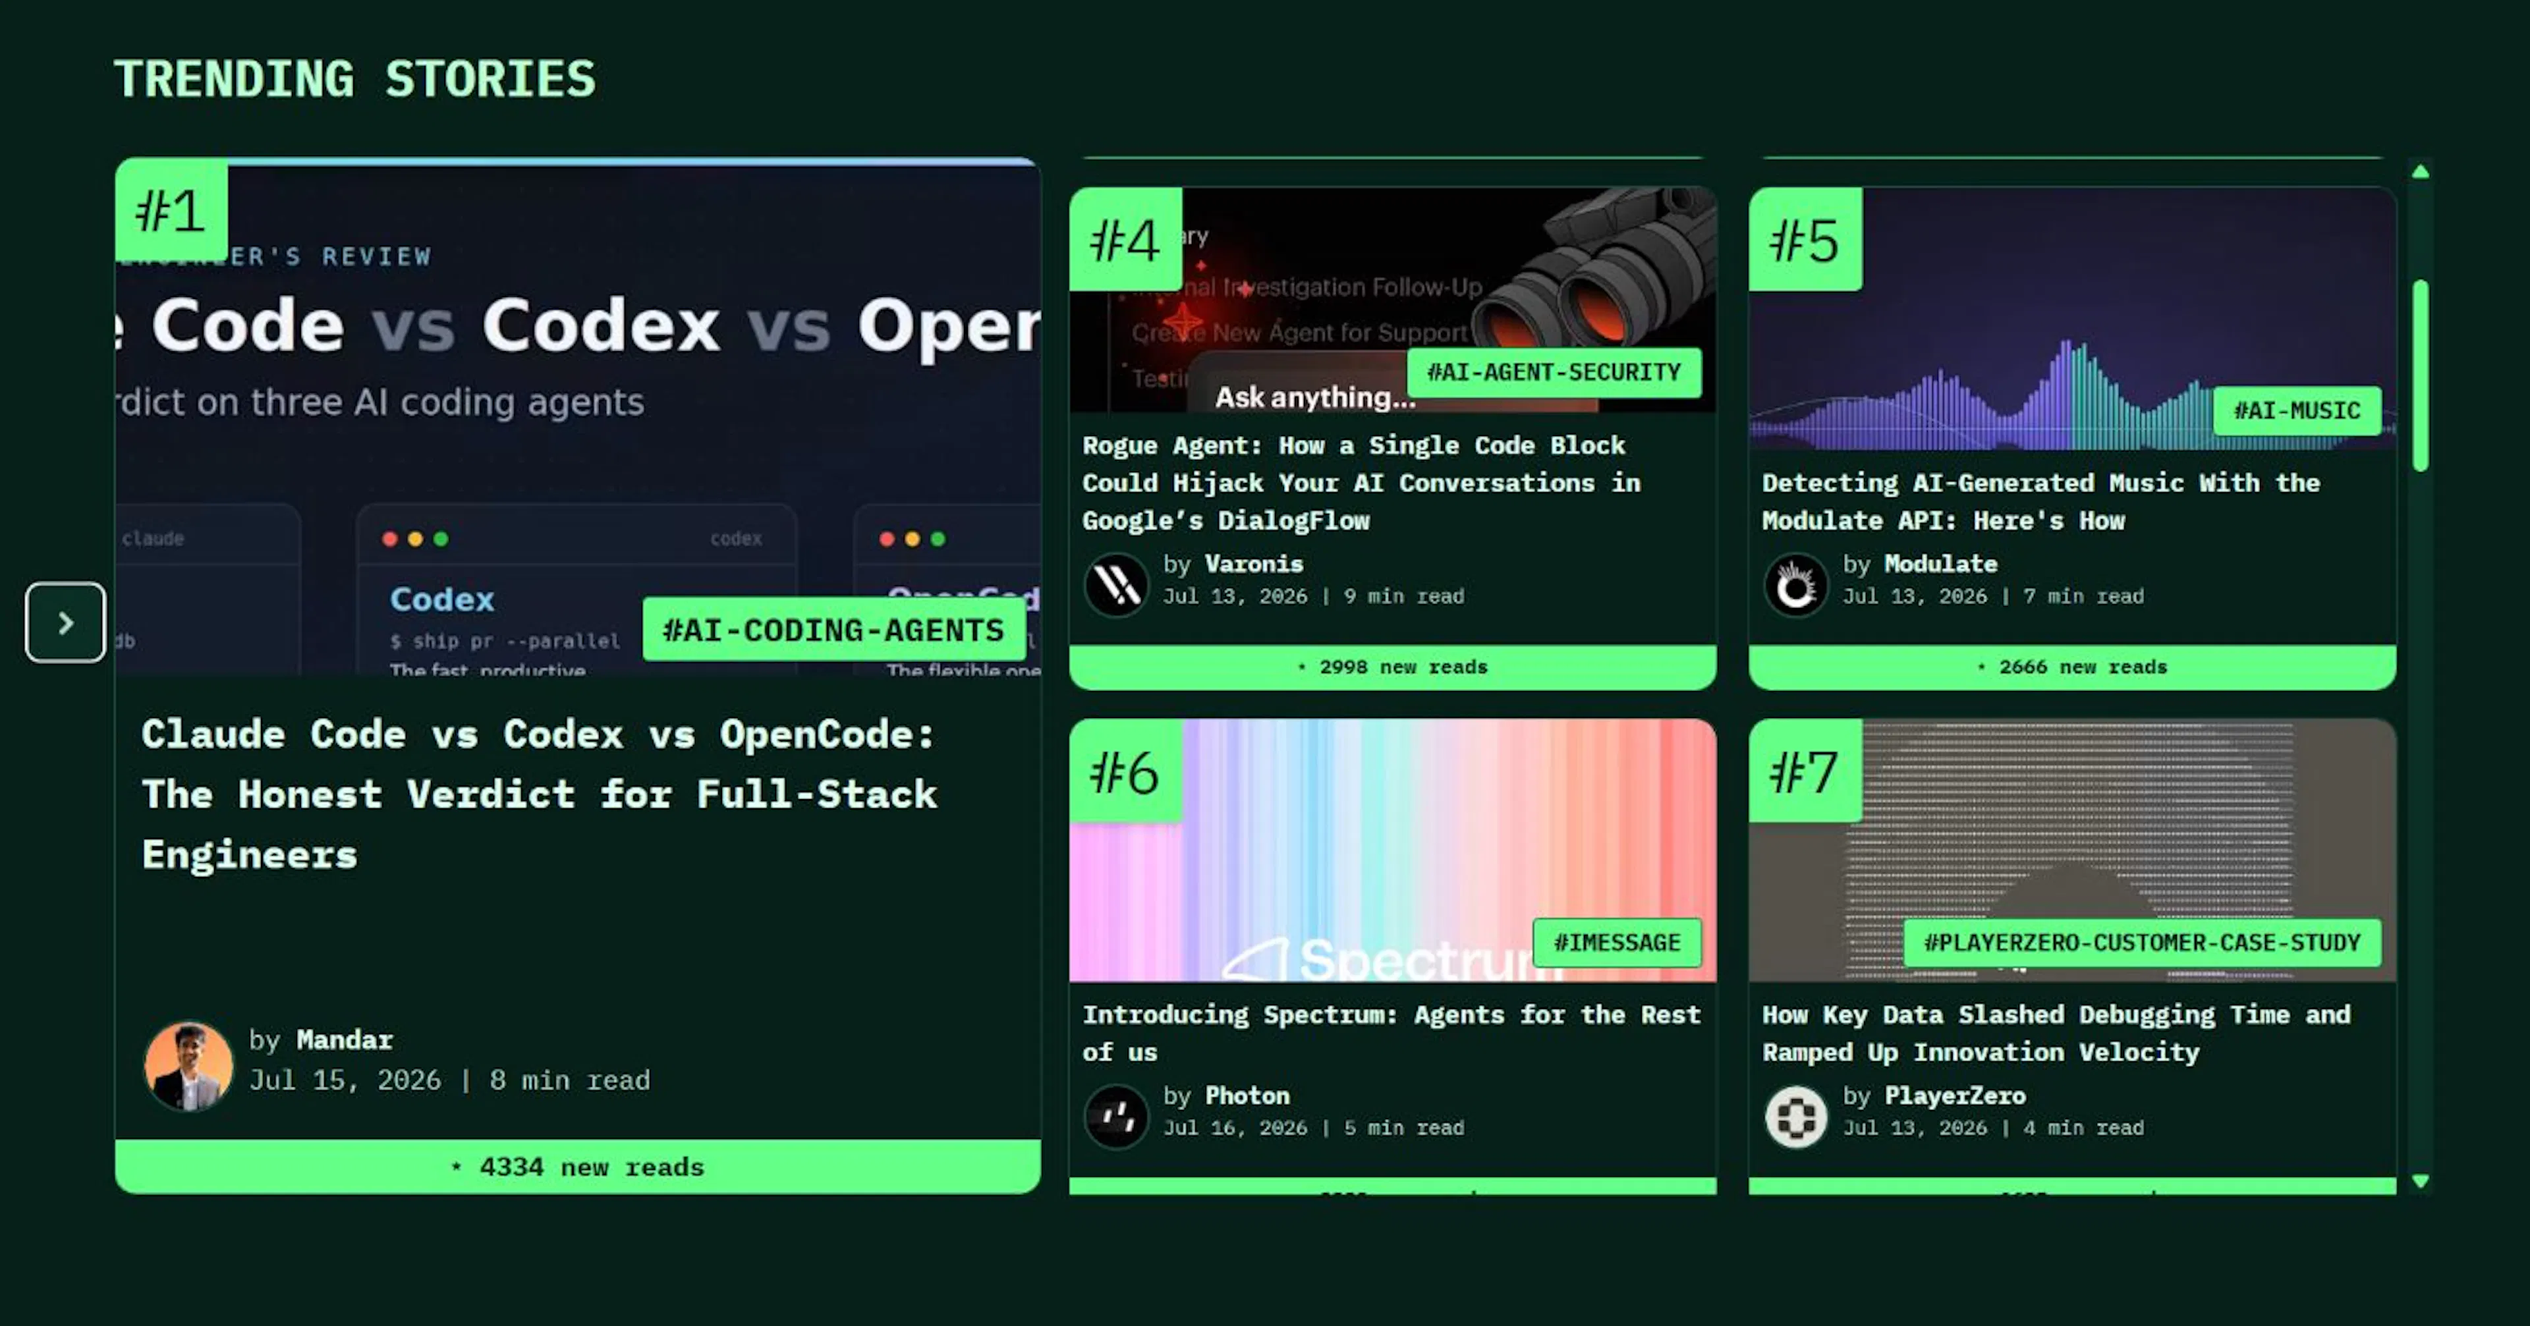Open the #AI-MUSIC tag
This screenshot has height=1326, width=2530.
[2297, 410]
